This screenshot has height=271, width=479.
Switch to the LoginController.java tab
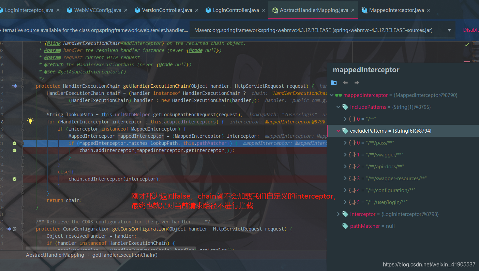(235, 10)
